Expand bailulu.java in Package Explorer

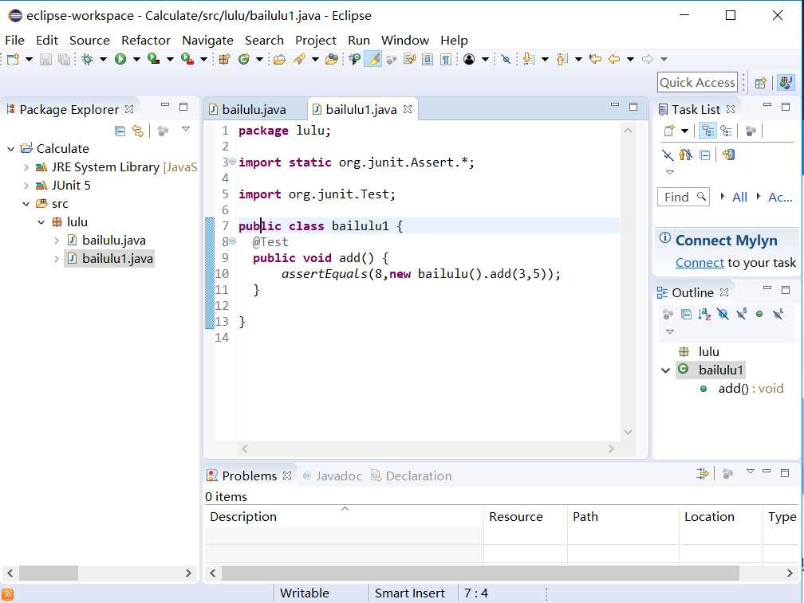tap(57, 241)
